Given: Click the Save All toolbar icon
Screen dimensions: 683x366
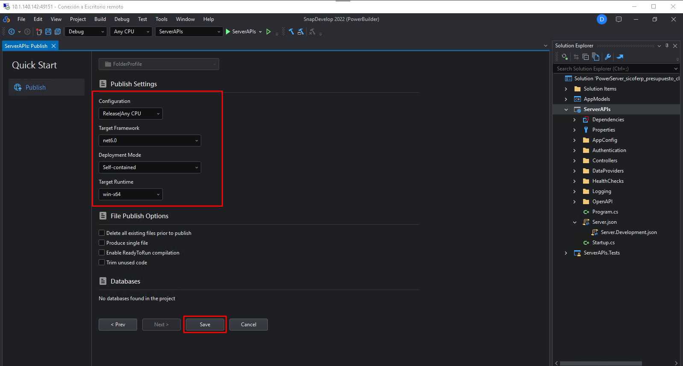Looking at the screenshot, I should [58, 32].
